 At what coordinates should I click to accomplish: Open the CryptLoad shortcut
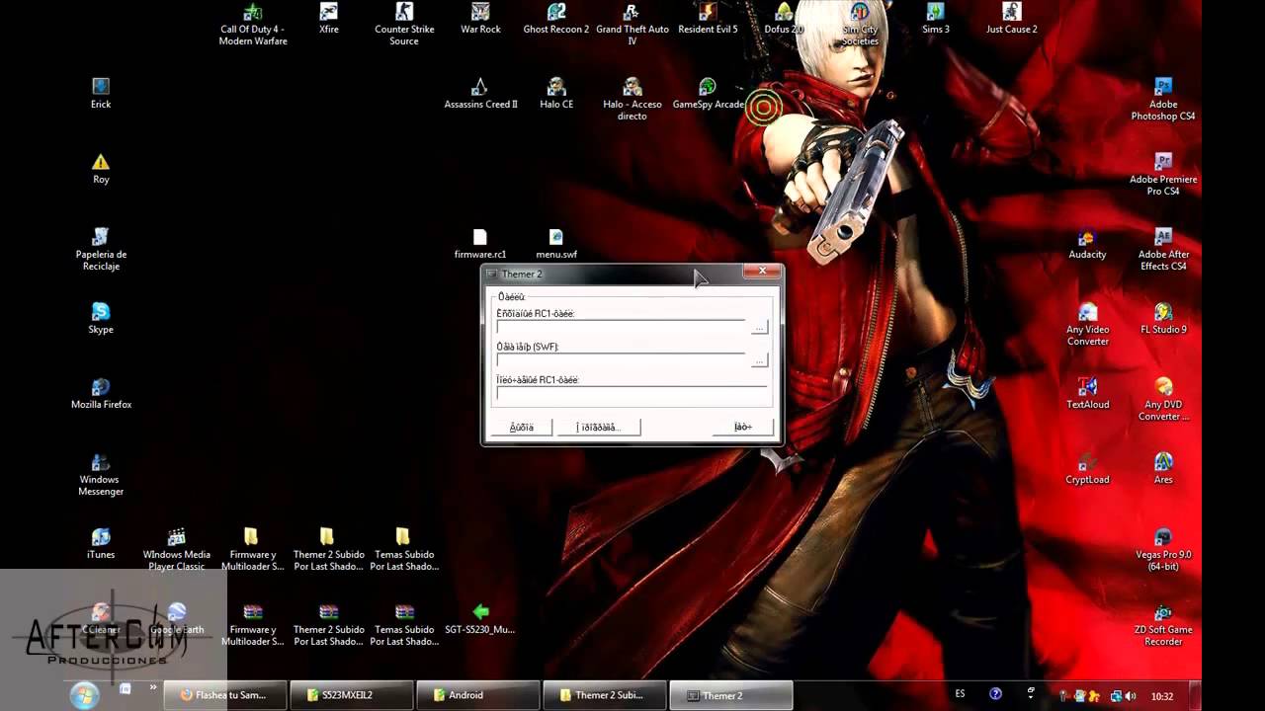tap(1087, 468)
